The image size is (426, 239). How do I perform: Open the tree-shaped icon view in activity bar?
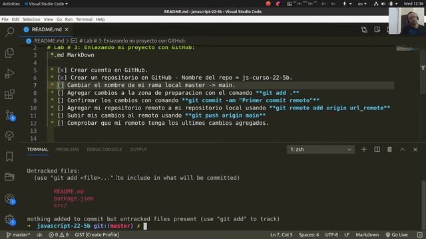click(9, 135)
